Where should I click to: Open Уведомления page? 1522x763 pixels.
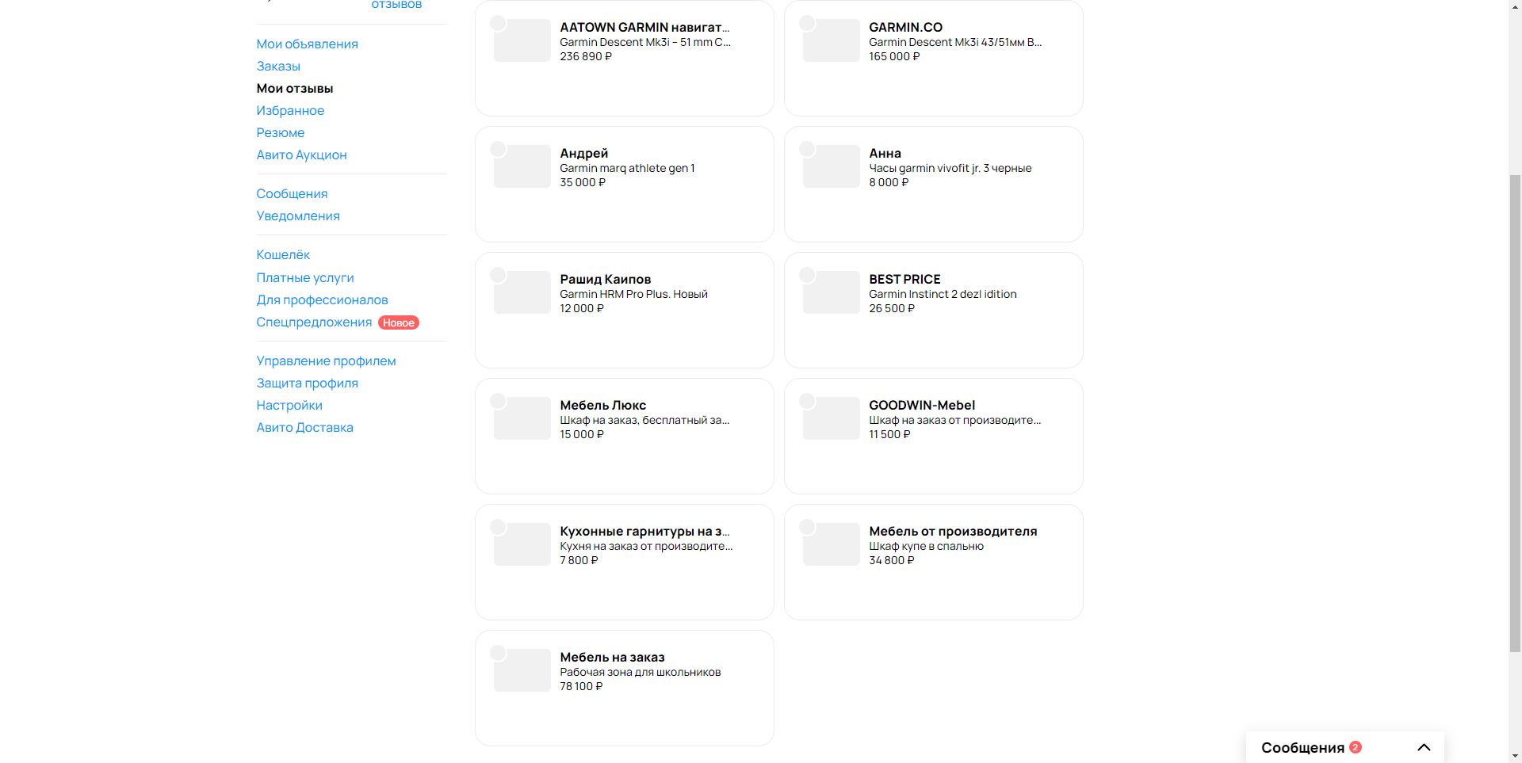(298, 216)
